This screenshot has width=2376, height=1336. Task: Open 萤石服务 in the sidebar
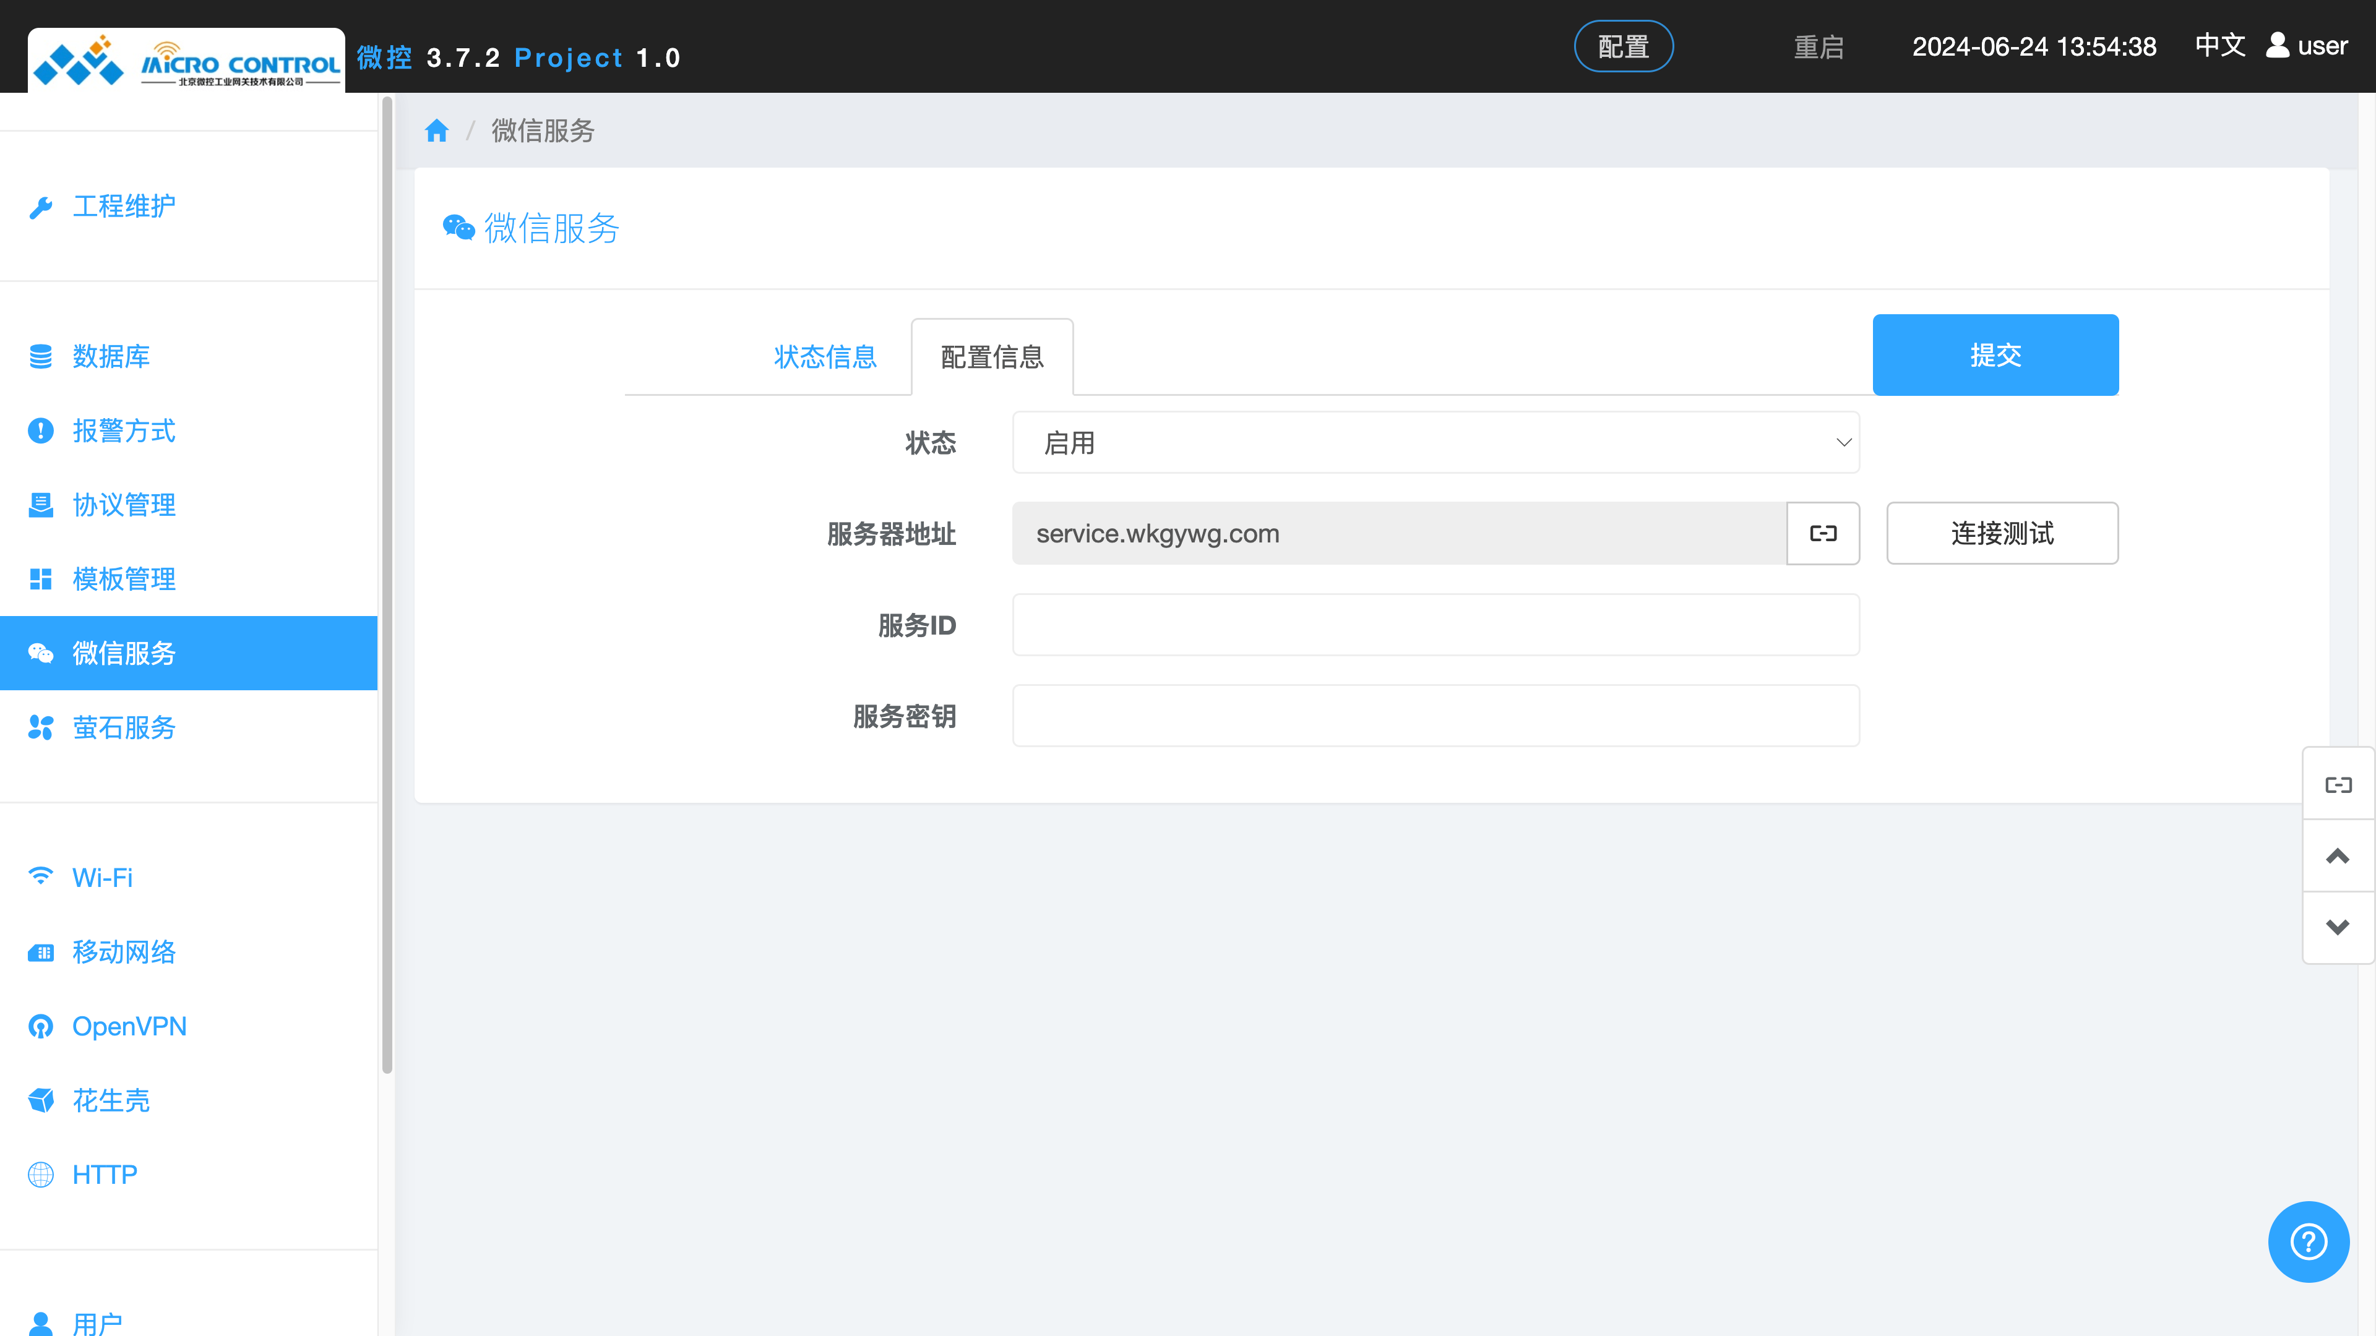tap(124, 727)
